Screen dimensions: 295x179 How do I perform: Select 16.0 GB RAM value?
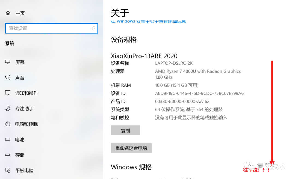pos(177,85)
